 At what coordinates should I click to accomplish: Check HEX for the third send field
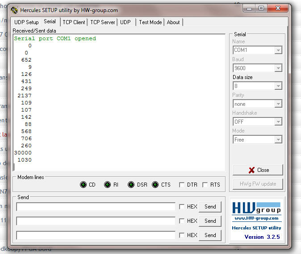(x=182, y=235)
